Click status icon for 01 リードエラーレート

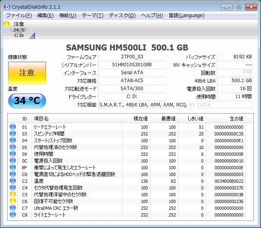click(13, 127)
